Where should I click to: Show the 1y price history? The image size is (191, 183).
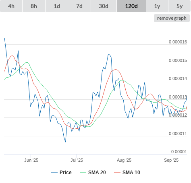coord(157,6)
